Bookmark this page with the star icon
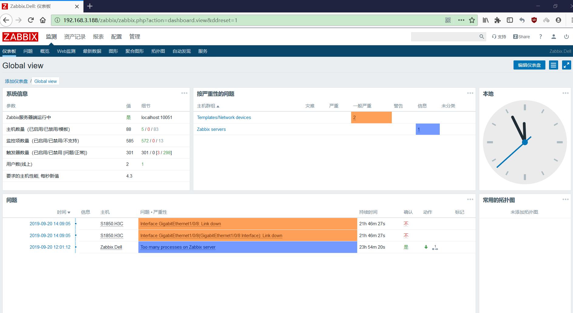 tap(472, 20)
